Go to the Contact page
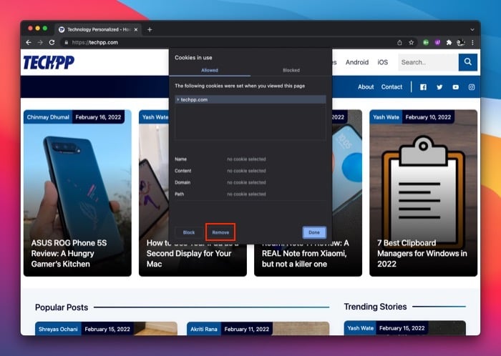The image size is (501, 356). click(x=391, y=86)
